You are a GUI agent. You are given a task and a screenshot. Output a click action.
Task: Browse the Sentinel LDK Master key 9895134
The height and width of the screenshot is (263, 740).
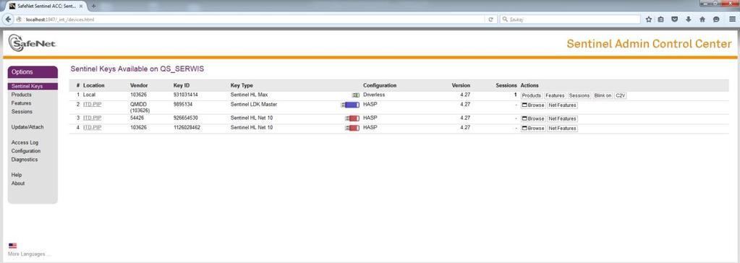533,105
